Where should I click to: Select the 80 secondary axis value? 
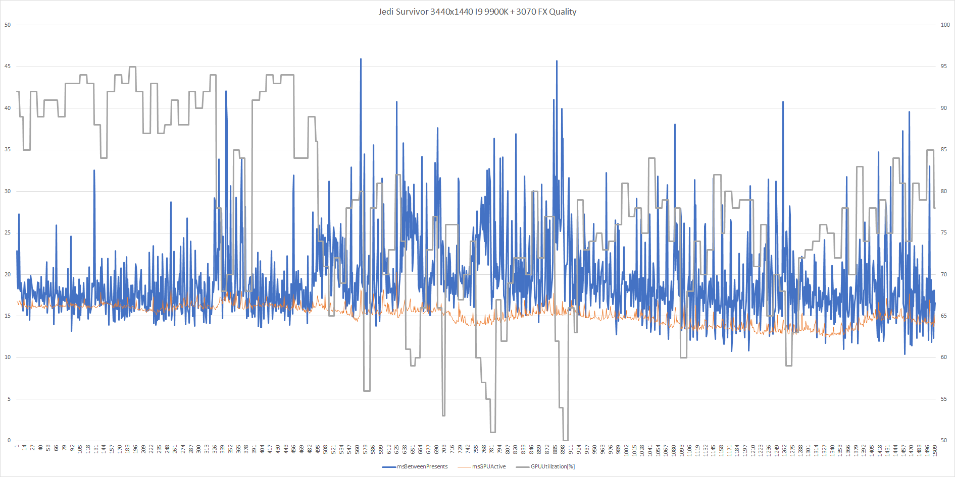[x=944, y=191]
